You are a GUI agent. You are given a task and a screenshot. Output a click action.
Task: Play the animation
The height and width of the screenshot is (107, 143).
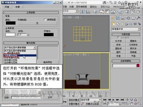click(114, 100)
